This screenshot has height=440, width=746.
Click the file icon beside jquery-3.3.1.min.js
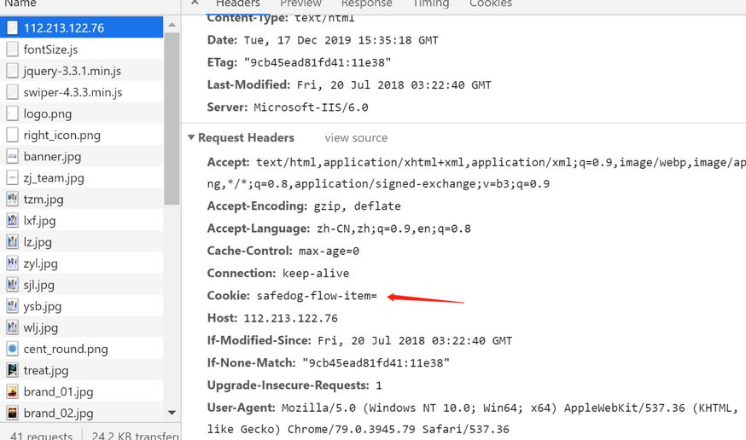click(x=12, y=70)
